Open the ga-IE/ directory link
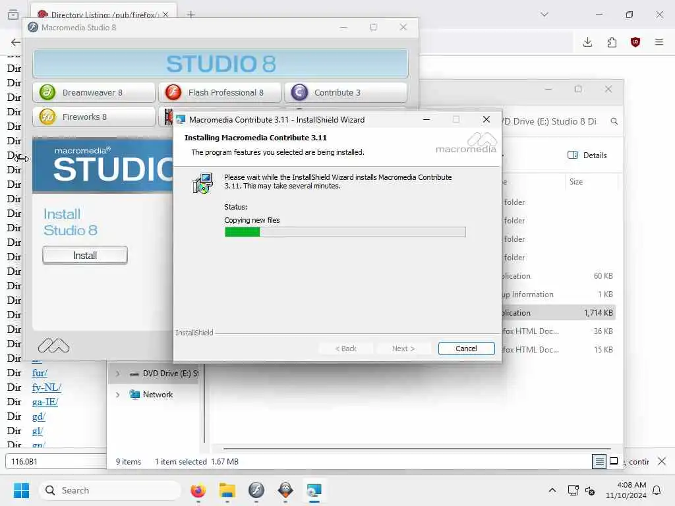Image resolution: width=675 pixels, height=506 pixels. (45, 402)
